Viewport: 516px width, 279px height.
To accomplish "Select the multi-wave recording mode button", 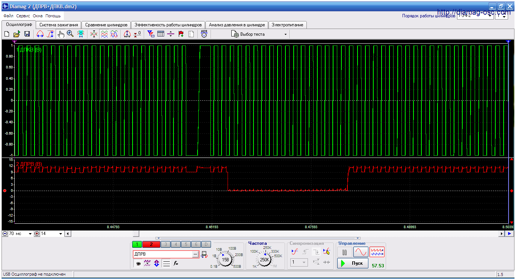I will [x=377, y=252].
